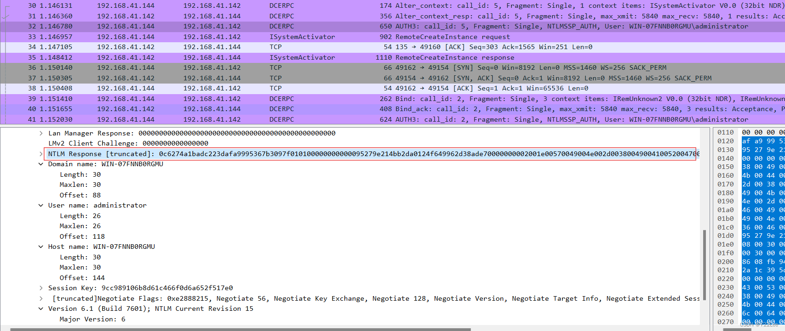Click hex dump row at offset 0130
This screenshot has height=331, width=785.
coord(751,150)
